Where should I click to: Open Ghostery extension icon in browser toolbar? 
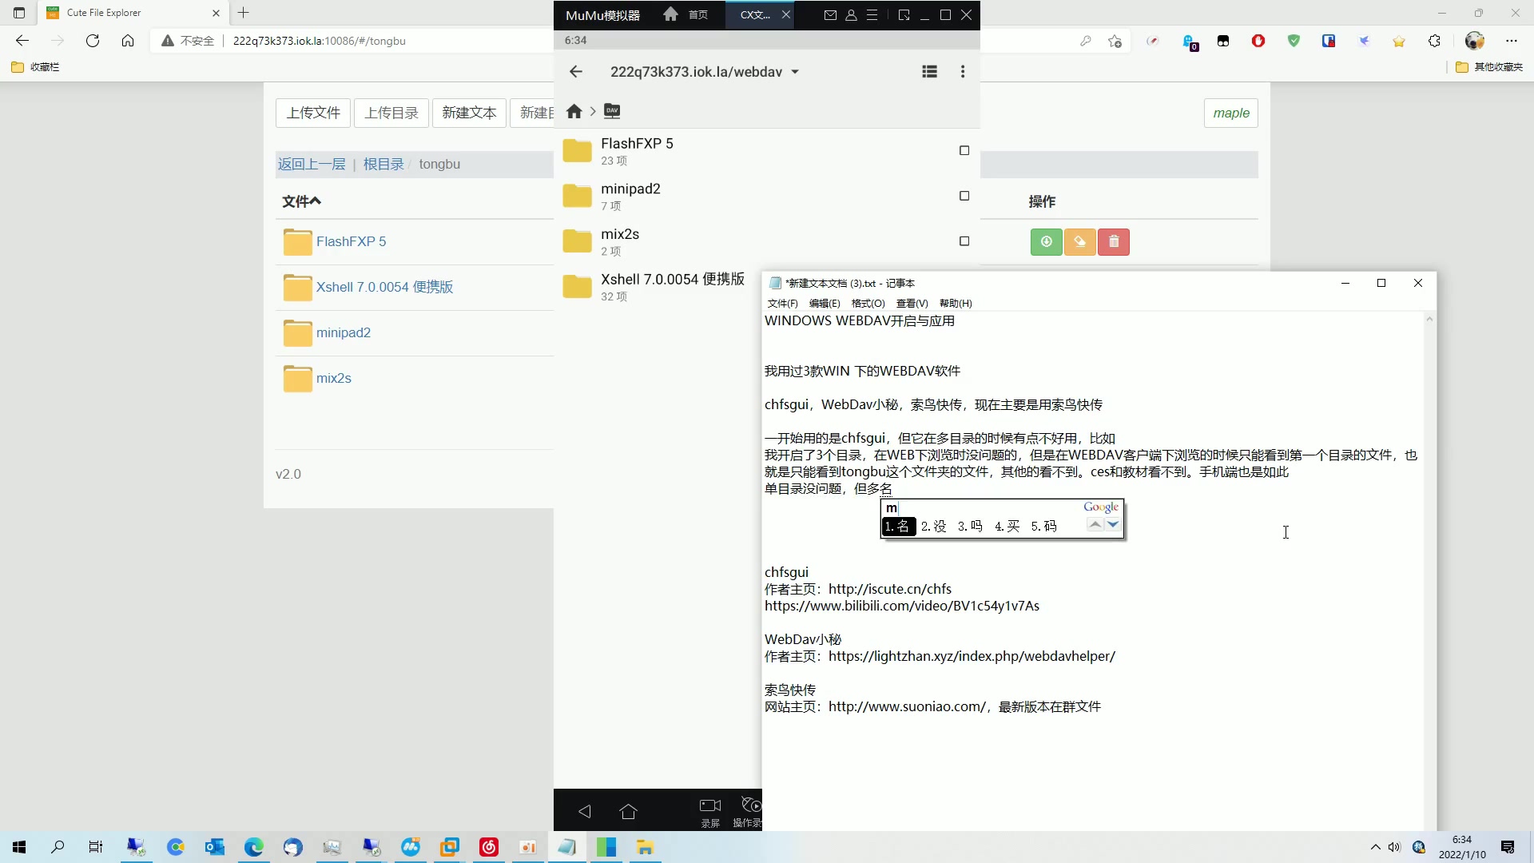tap(1190, 42)
